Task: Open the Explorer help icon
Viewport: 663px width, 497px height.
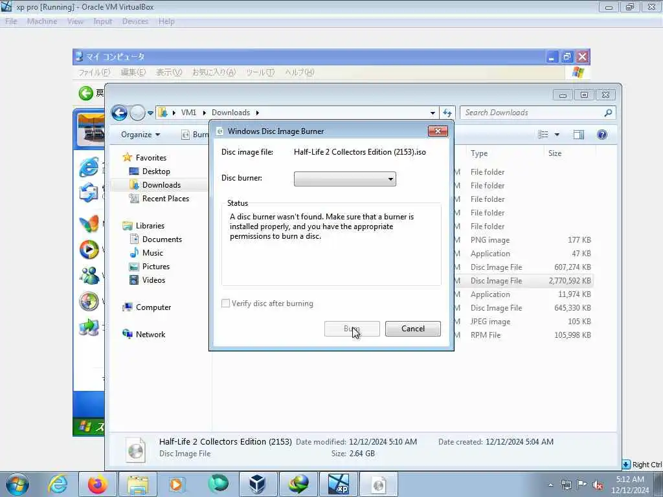Action: tap(602, 135)
